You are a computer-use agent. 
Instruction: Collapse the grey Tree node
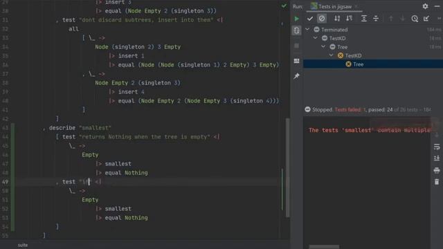323,47
